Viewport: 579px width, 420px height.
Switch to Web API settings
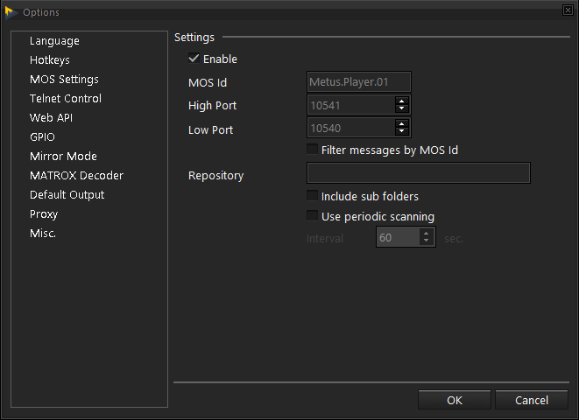(51, 118)
